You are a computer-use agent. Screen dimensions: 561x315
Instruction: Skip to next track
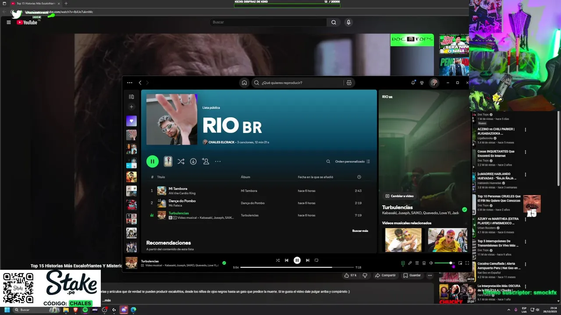point(308,260)
